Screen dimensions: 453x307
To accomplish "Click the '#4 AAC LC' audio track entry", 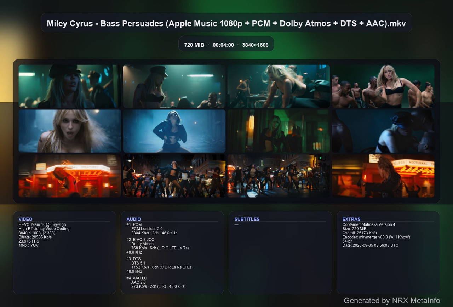I will pyautogui.click(x=137, y=278).
